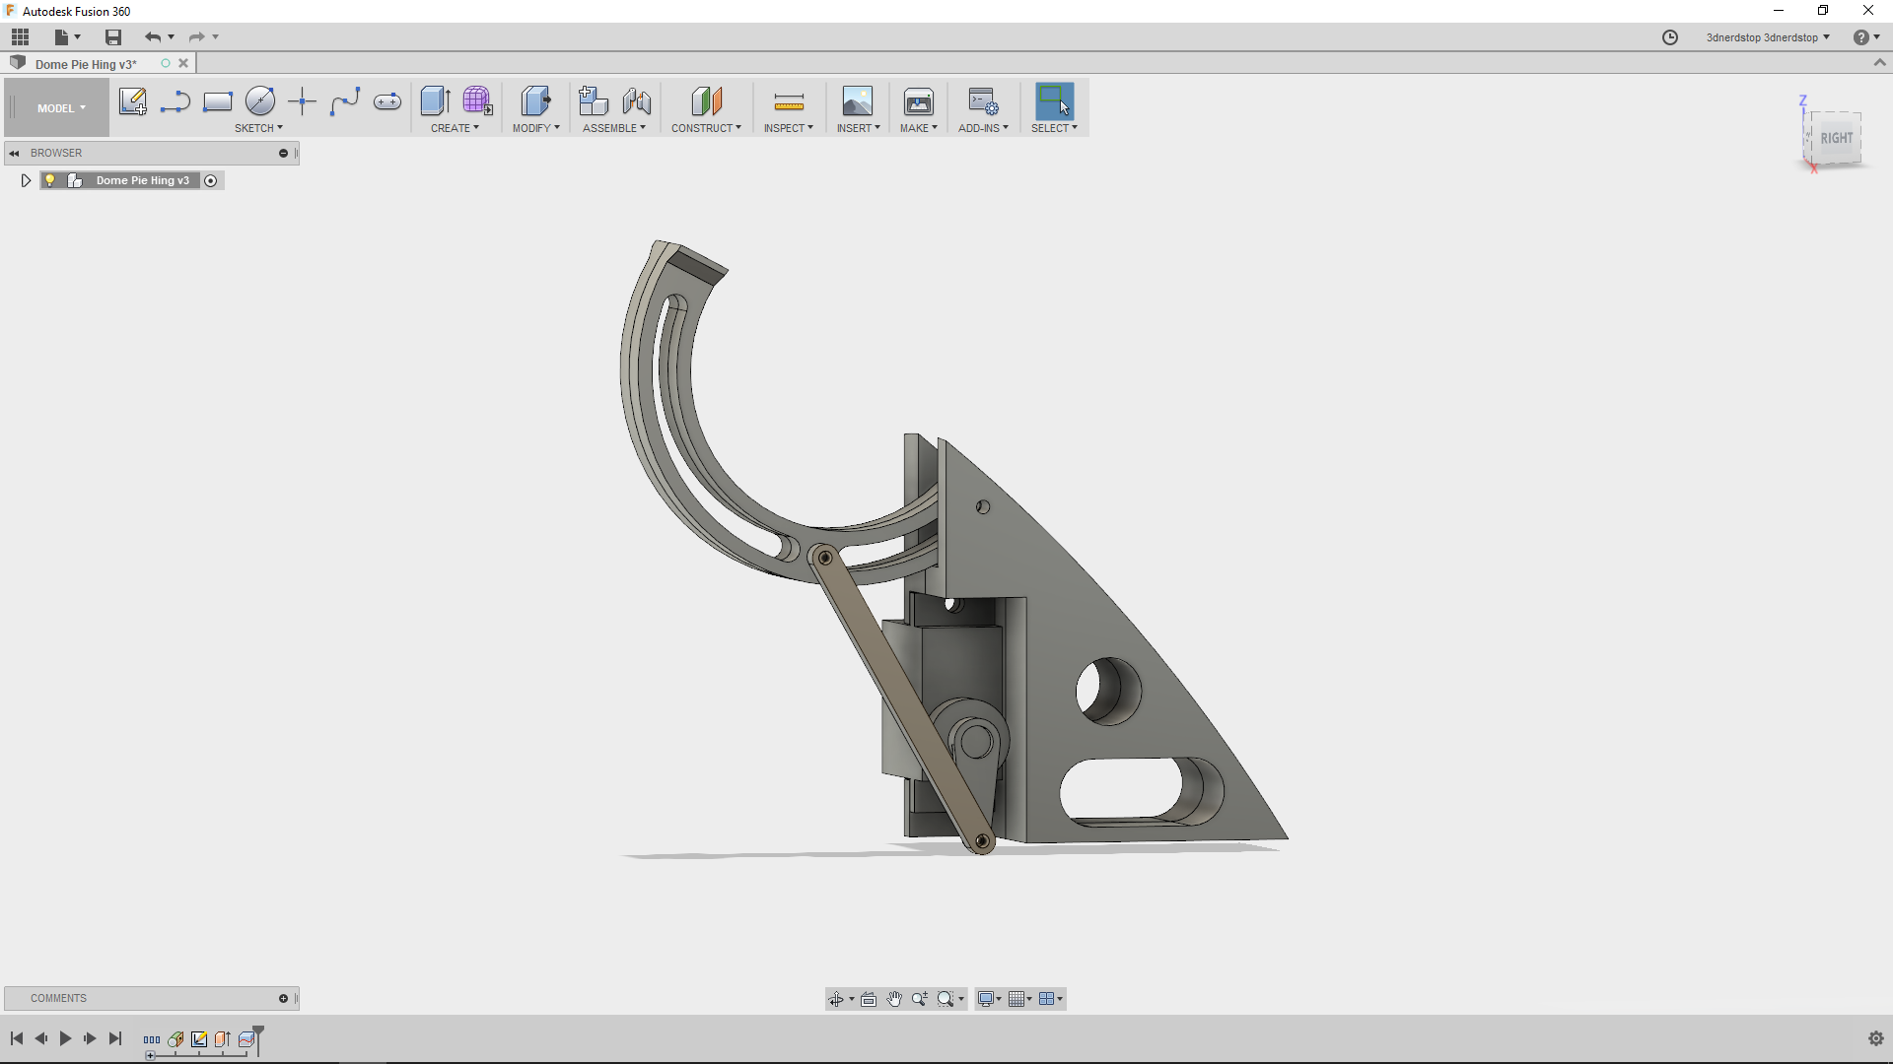
Task: Open the Display Settings monitor dropdown
Action: pos(989,999)
